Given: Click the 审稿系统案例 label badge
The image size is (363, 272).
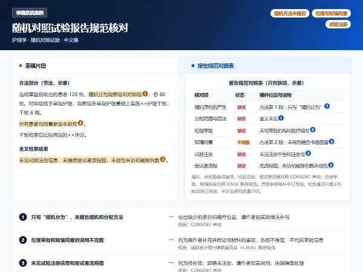Looking at the screenshot, I should pos(30,13).
